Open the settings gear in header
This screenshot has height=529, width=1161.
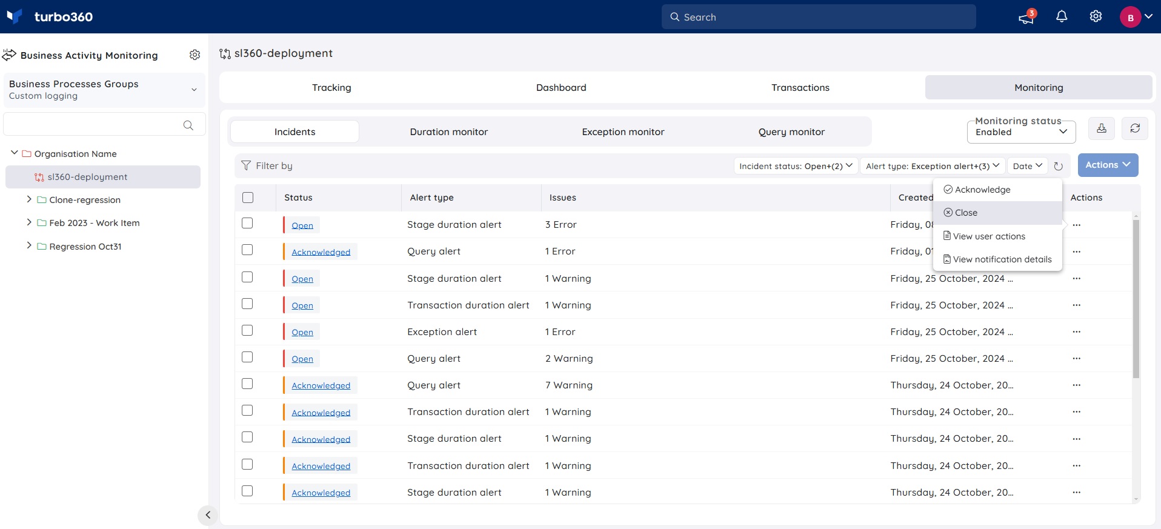coord(1096,16)
